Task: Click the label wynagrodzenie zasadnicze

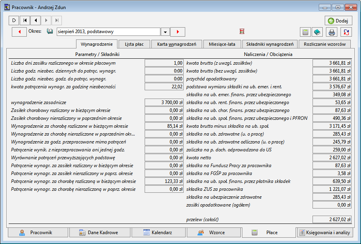Action: pyautogui.click(x=39, y=102)
